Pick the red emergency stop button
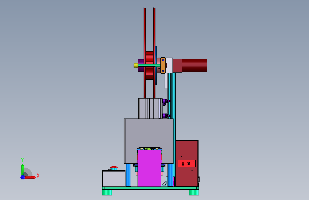 (x=114, y=168)
